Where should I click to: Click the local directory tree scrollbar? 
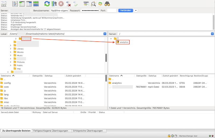point(106,58)
